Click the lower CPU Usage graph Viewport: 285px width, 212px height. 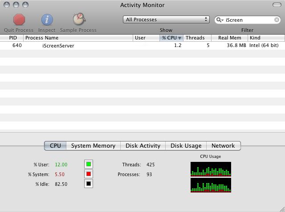click(211, 185)
